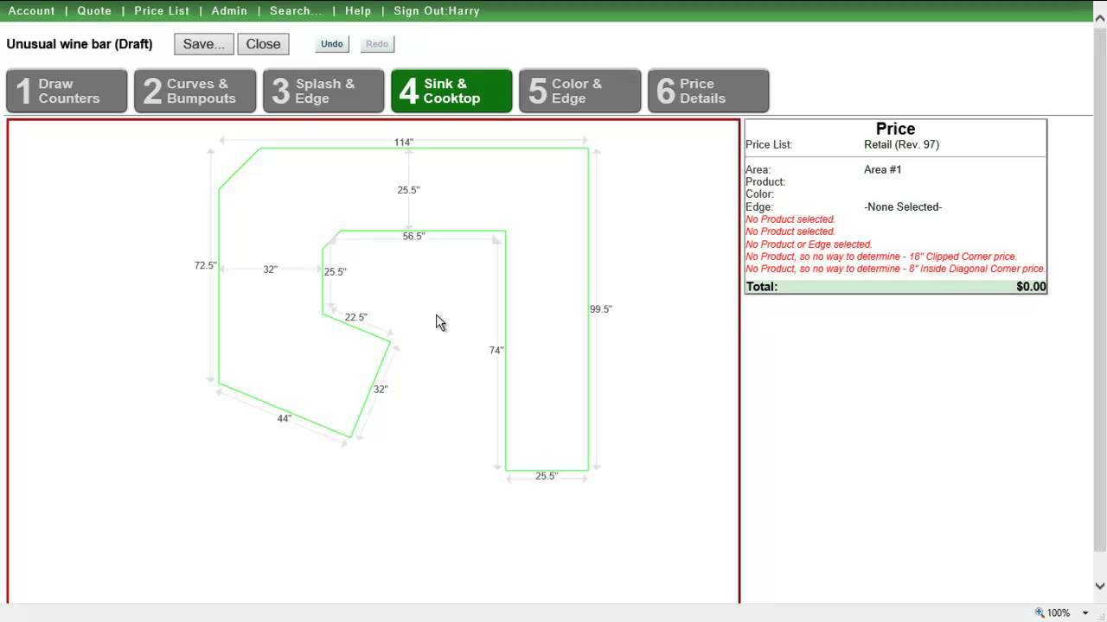Select step 4 Sink & Cooktop
The width and height of the screenshot is (1107, 622).
pyautogui.click(x=451, y=91)
